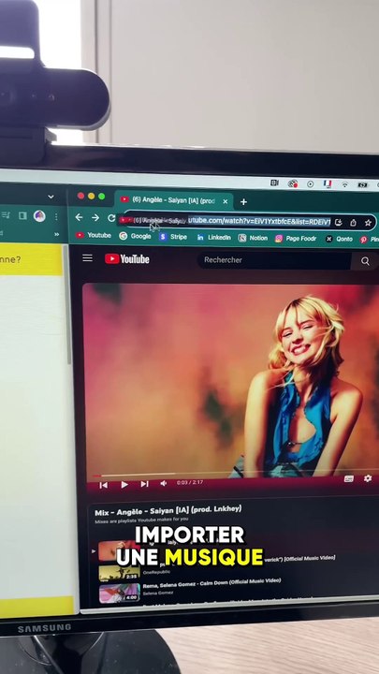Open a new tab with the plus button
379x674 pixels.
pyautogui.click(x=243, y=201)
